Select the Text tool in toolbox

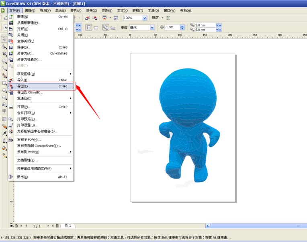pos(4,111)
